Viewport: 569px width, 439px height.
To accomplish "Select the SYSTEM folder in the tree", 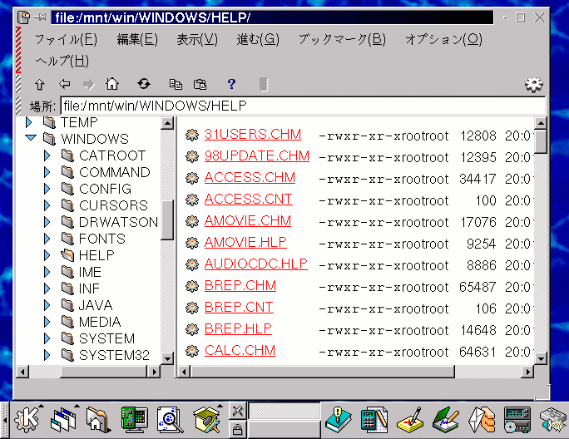I will point(106,338).
